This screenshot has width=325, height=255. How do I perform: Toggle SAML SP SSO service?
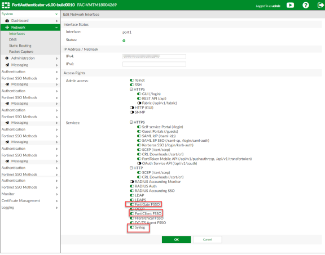point(139,140)
